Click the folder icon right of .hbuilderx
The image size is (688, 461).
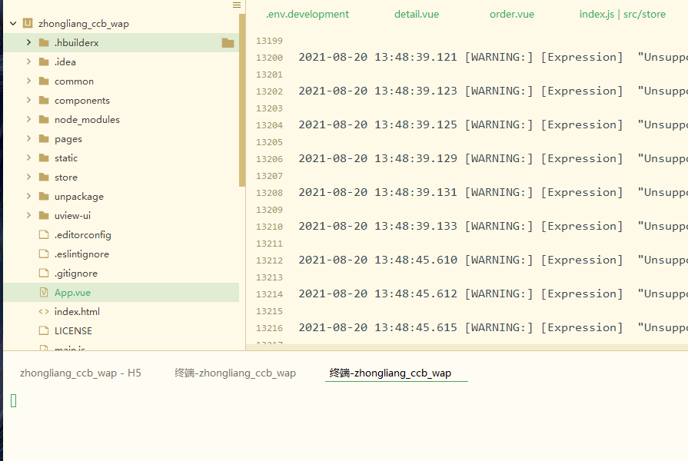click(x=228, y=43)
